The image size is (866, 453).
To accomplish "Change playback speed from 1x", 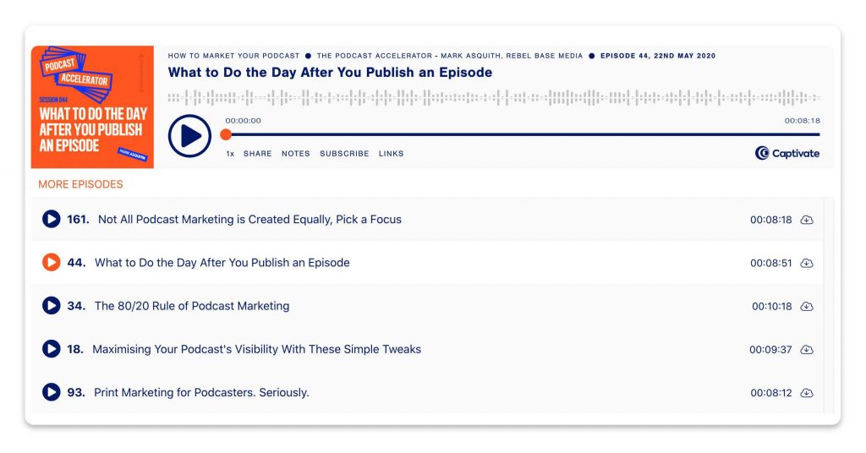I will [230, 154].
